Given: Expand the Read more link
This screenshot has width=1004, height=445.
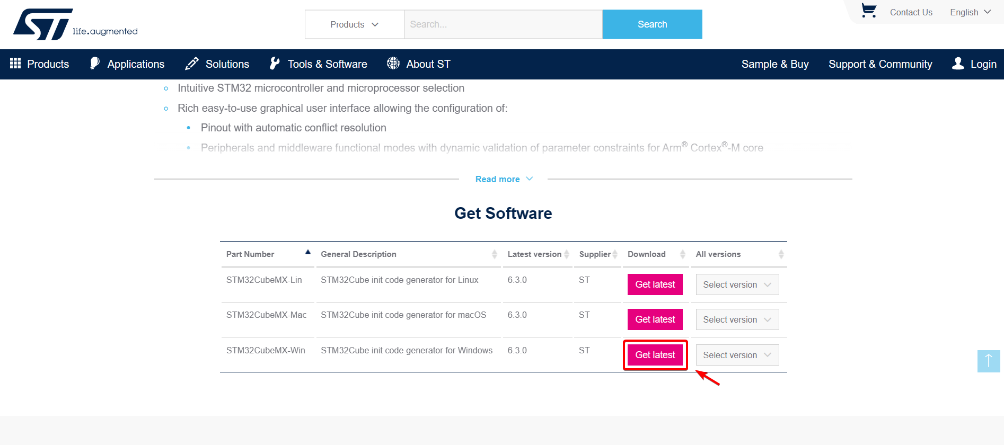Looking at the screenshot, I should pyautogui.click(x=504, y=179).
